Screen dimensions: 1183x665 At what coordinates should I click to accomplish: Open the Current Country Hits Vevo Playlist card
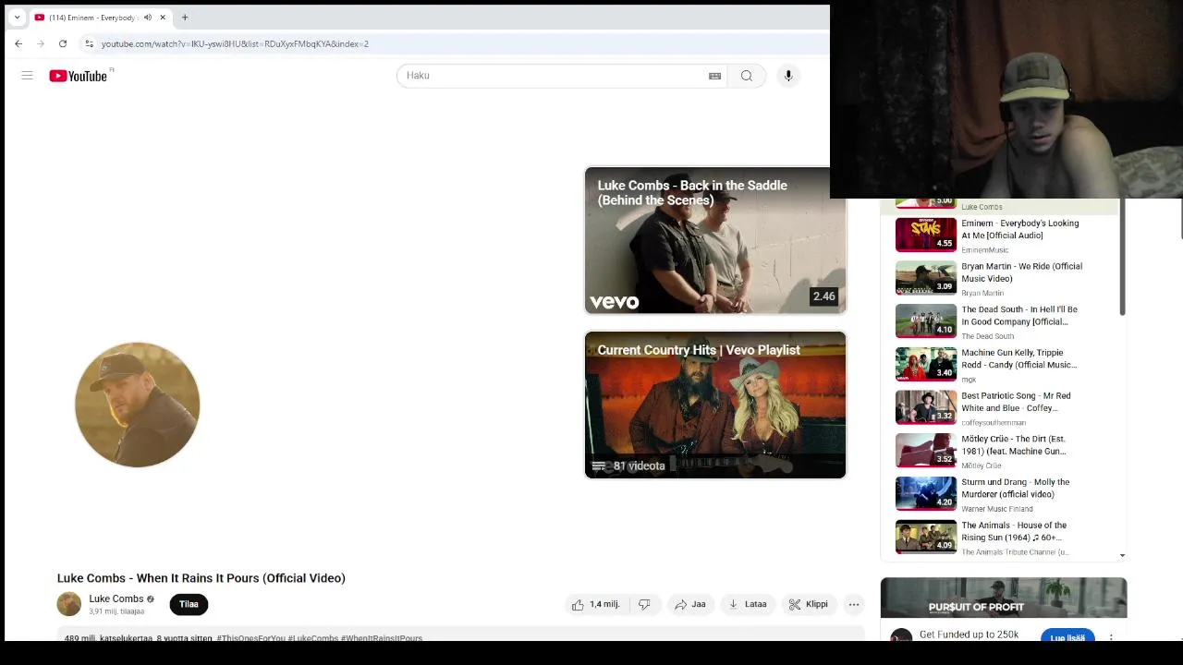click(x=715, y=405)
